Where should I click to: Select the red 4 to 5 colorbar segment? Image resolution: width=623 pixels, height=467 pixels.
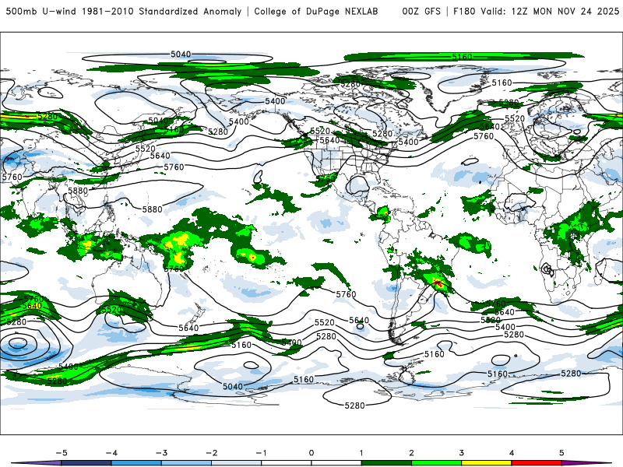[537, 463]
